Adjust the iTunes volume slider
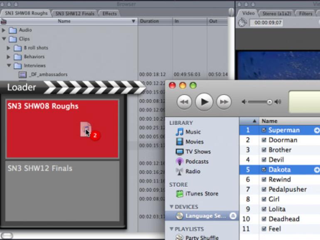 coord(269,102)
